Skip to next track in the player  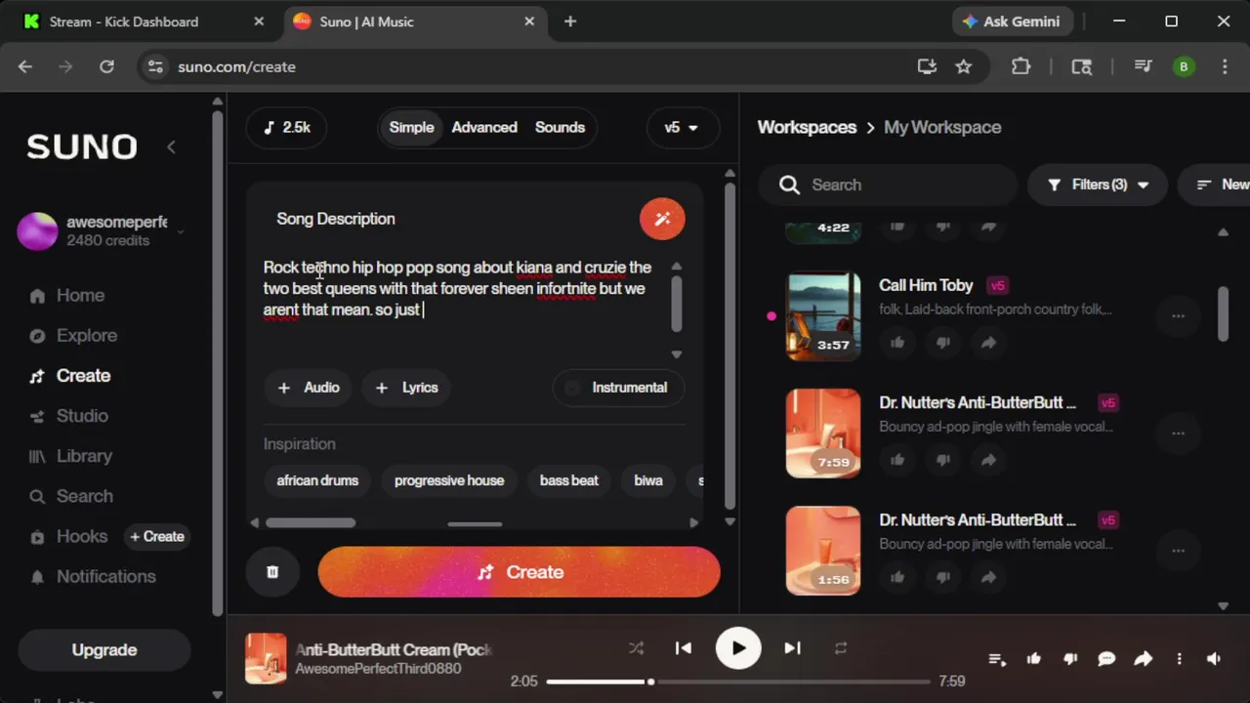[793, 648]
